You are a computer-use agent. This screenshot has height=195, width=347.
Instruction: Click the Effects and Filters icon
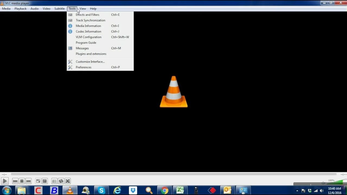click(70, 15)
